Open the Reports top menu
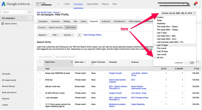This screenshot has height=110, width=202. click(x=105, y=4)
